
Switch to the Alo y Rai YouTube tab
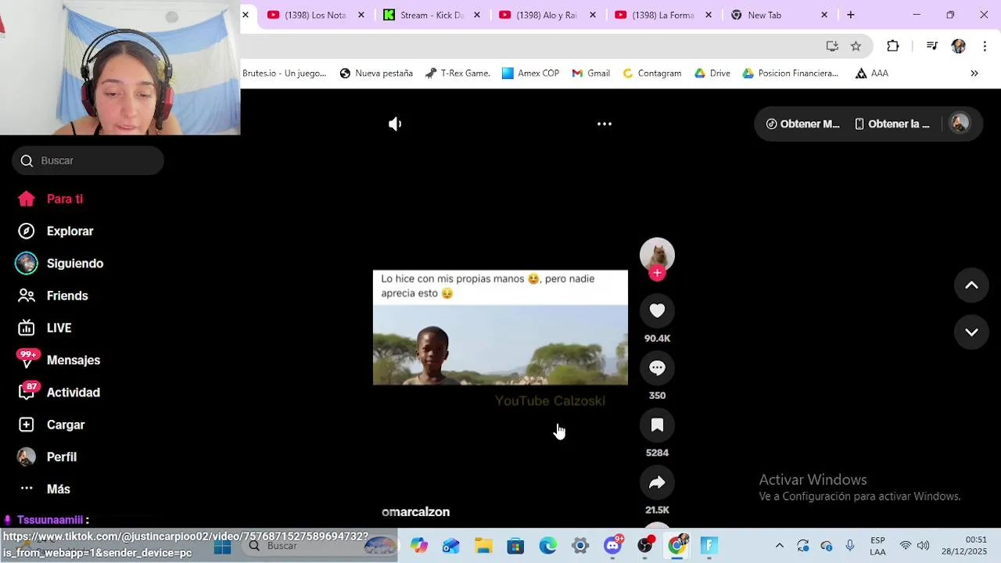pyautogui.click(x=547, y=15)
